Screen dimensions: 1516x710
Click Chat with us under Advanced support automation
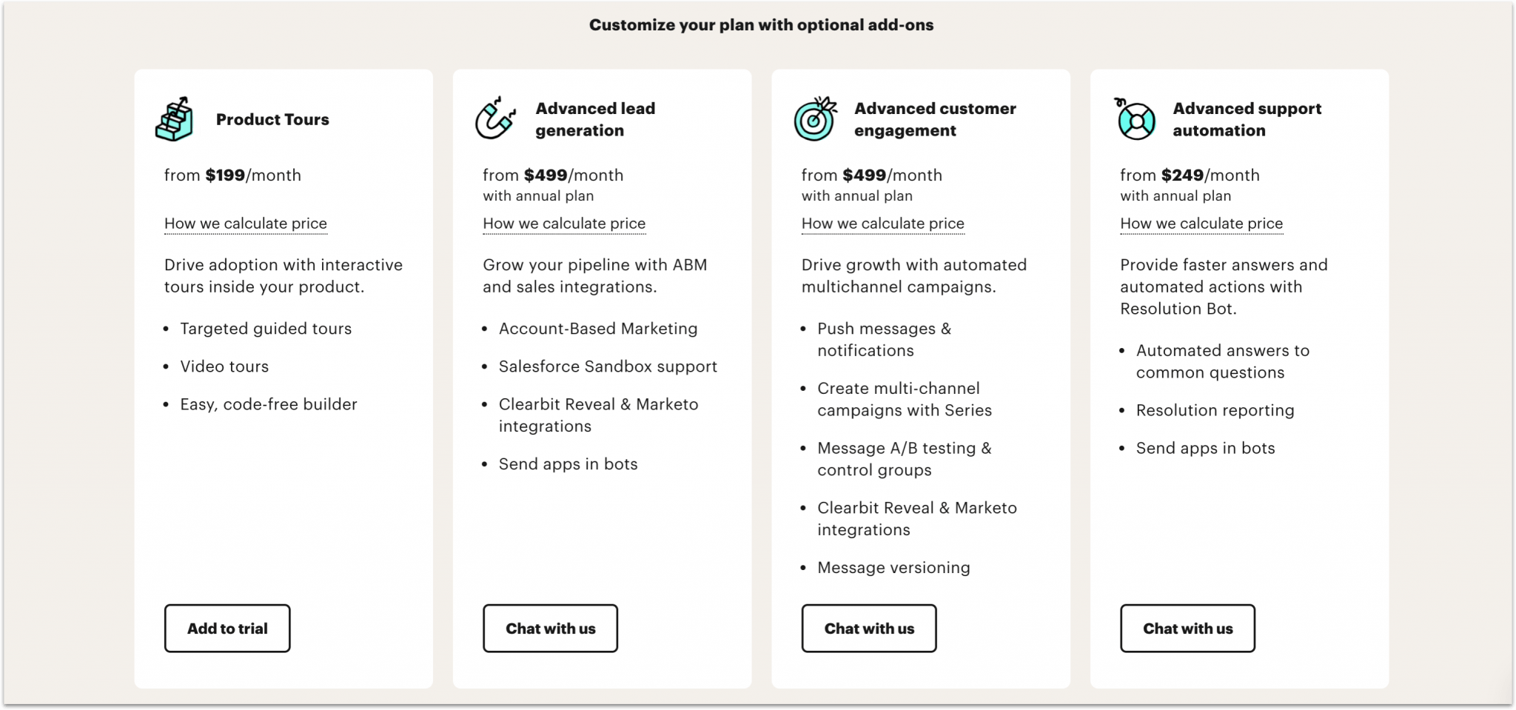(x=1187, y=628)
